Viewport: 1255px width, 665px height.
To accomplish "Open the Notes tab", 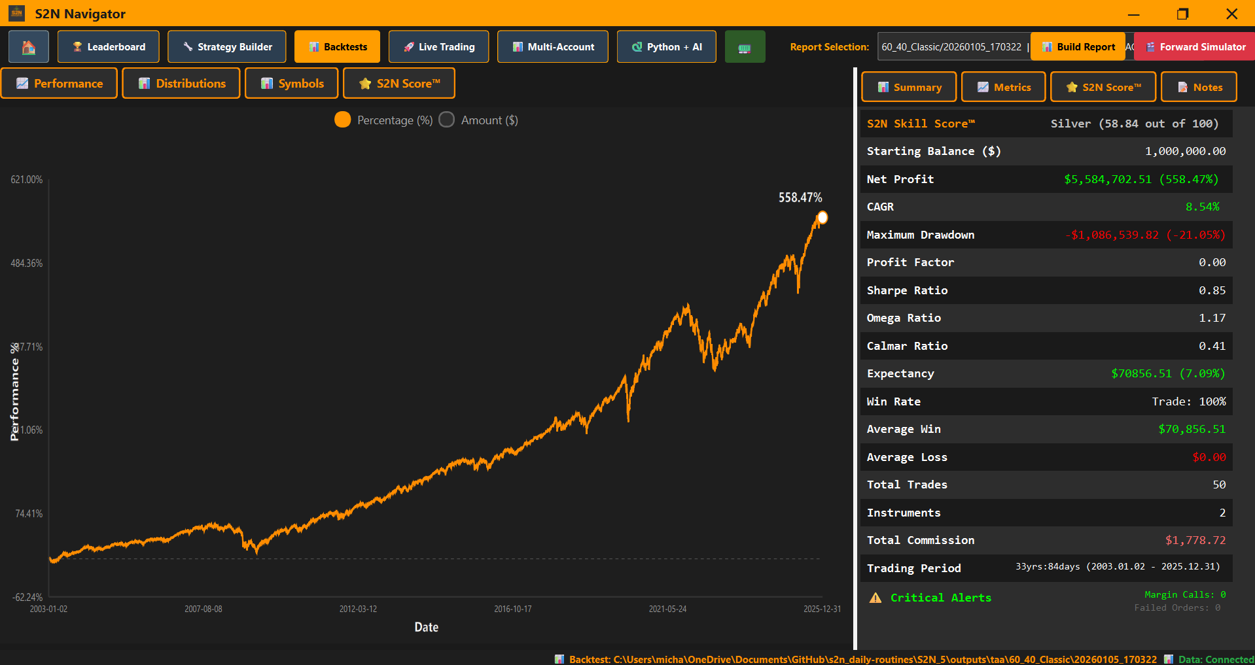I will [x=1199, y=87].
